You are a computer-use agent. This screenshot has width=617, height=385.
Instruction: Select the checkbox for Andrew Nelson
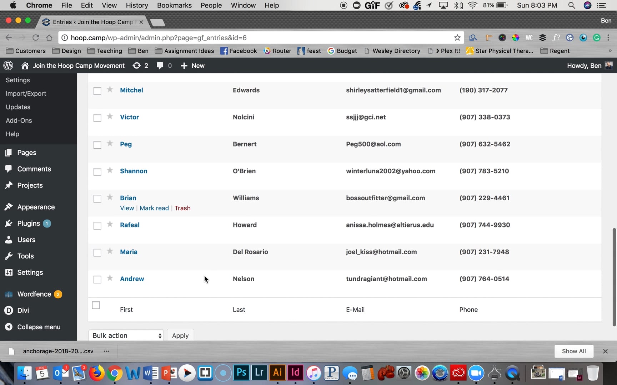pyautogui.click(x=97, y=279)
